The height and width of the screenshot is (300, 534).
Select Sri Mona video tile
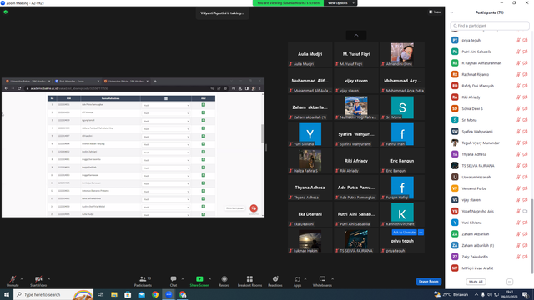pos(402,107)
